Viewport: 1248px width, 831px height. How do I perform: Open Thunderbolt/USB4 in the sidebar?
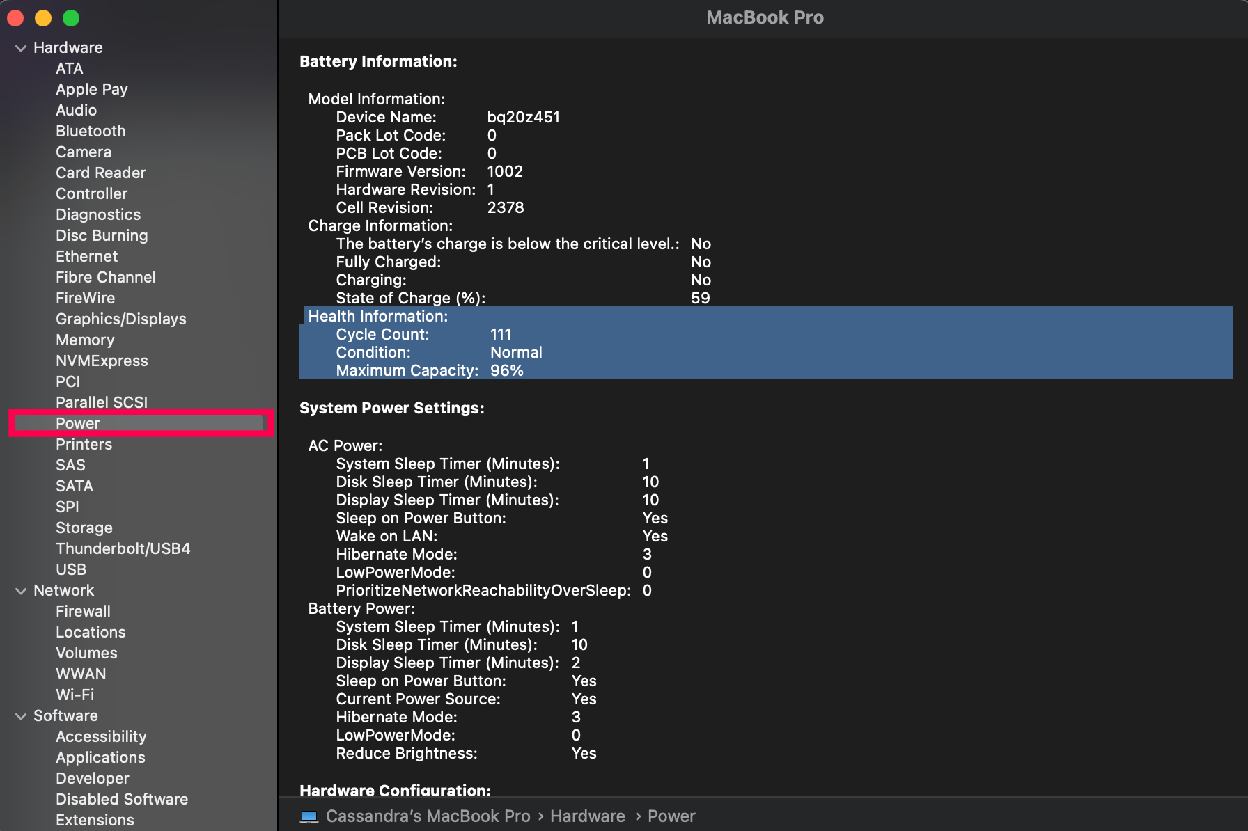pos(123,548)
